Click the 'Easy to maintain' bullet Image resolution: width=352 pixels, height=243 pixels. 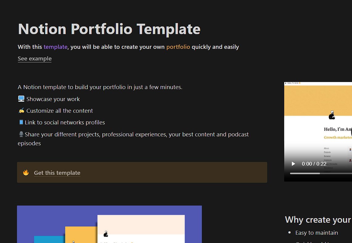coord(317,233)
